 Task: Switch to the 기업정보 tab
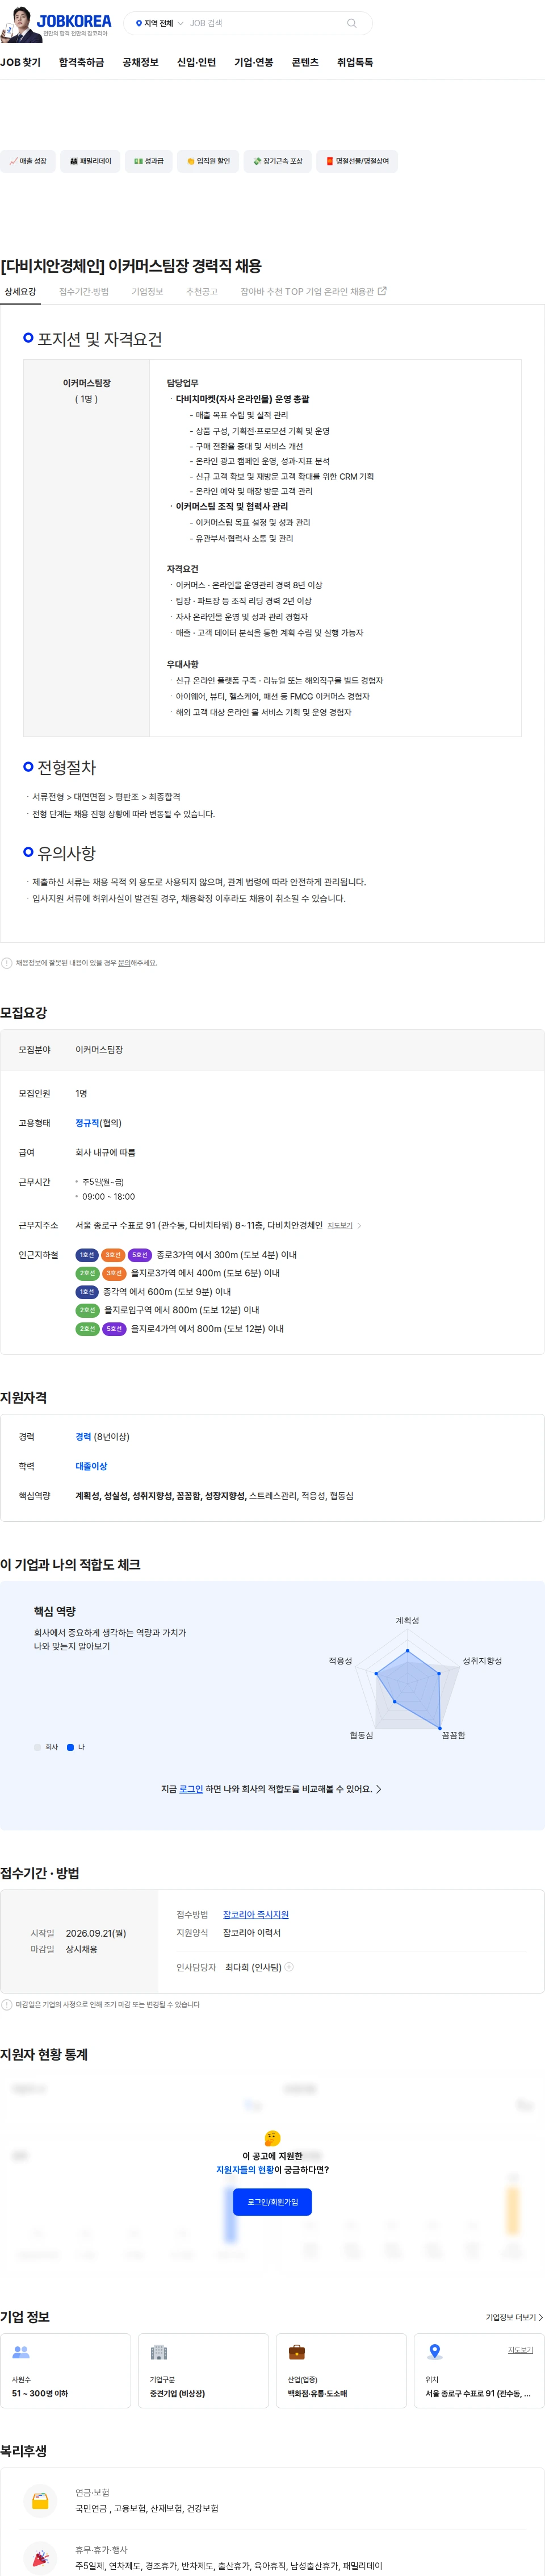pos(148,292)
